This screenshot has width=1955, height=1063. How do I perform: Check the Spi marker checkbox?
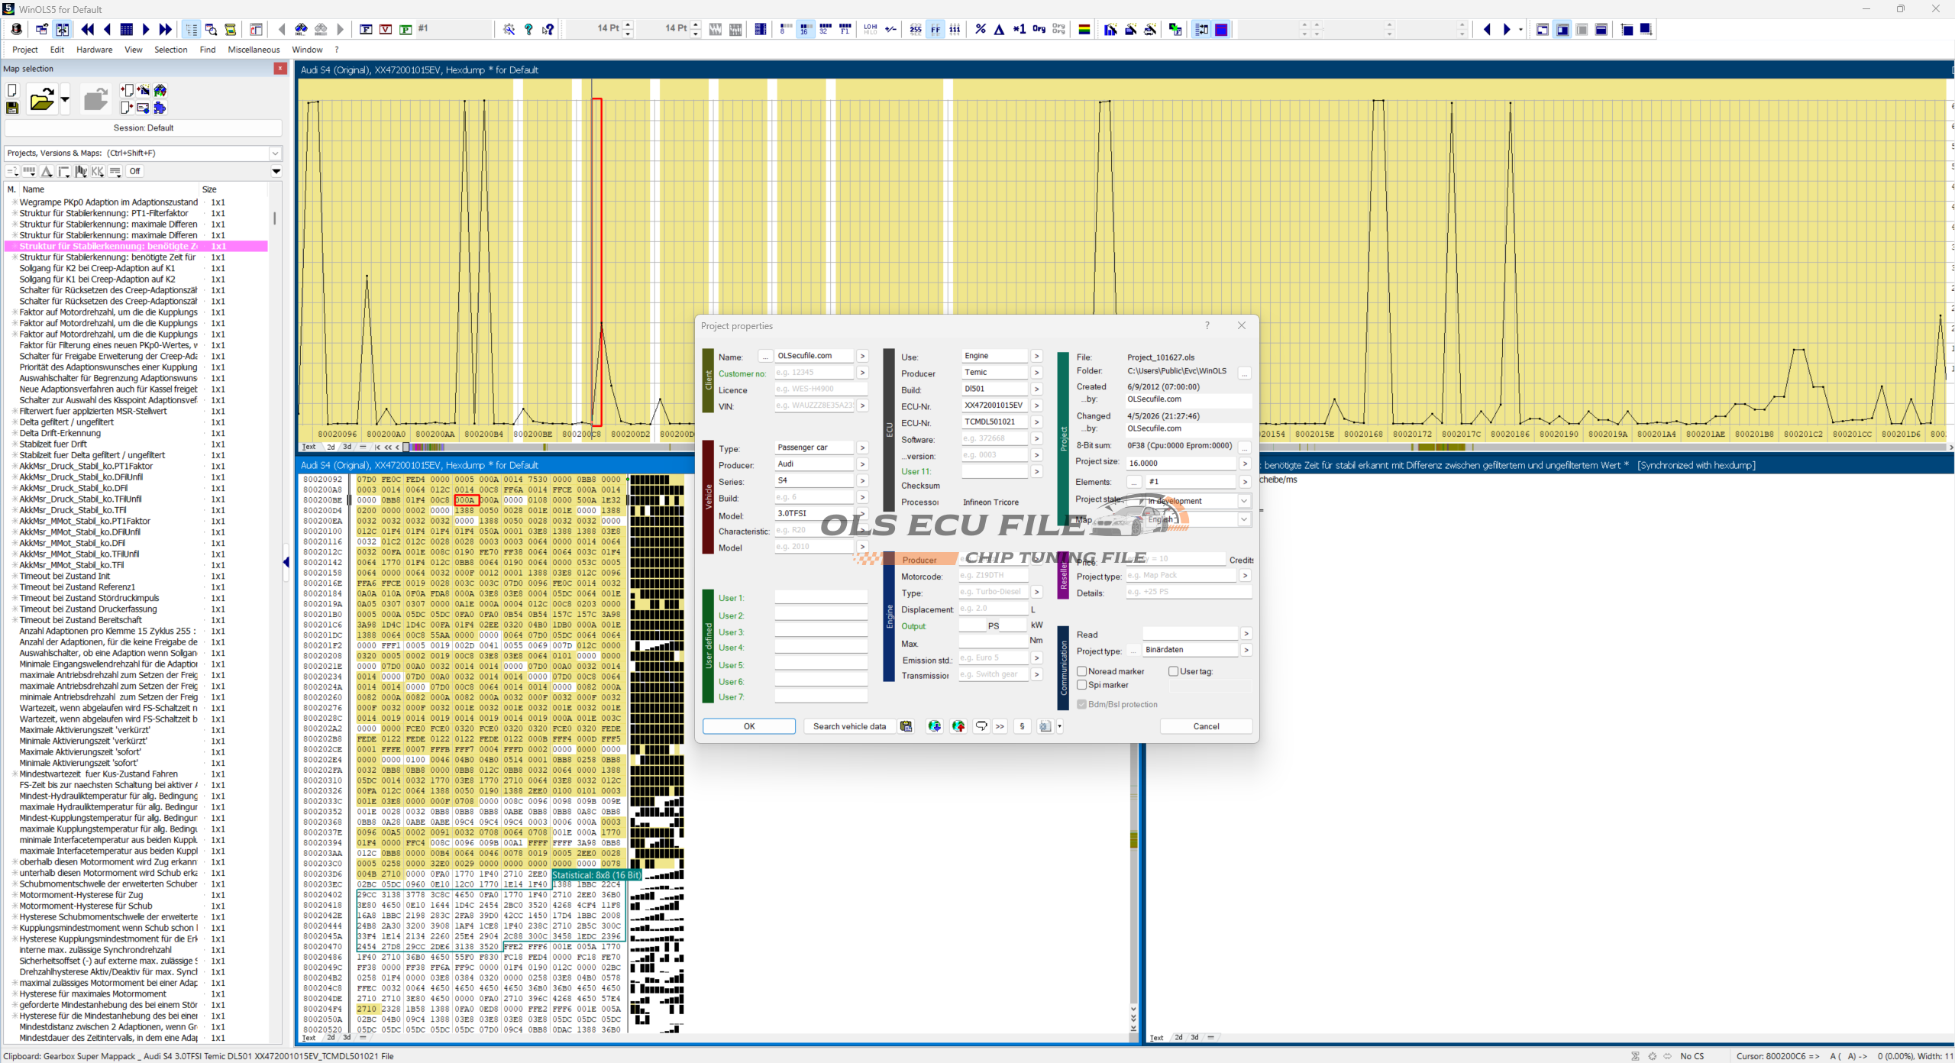(x=1081, y=685)
